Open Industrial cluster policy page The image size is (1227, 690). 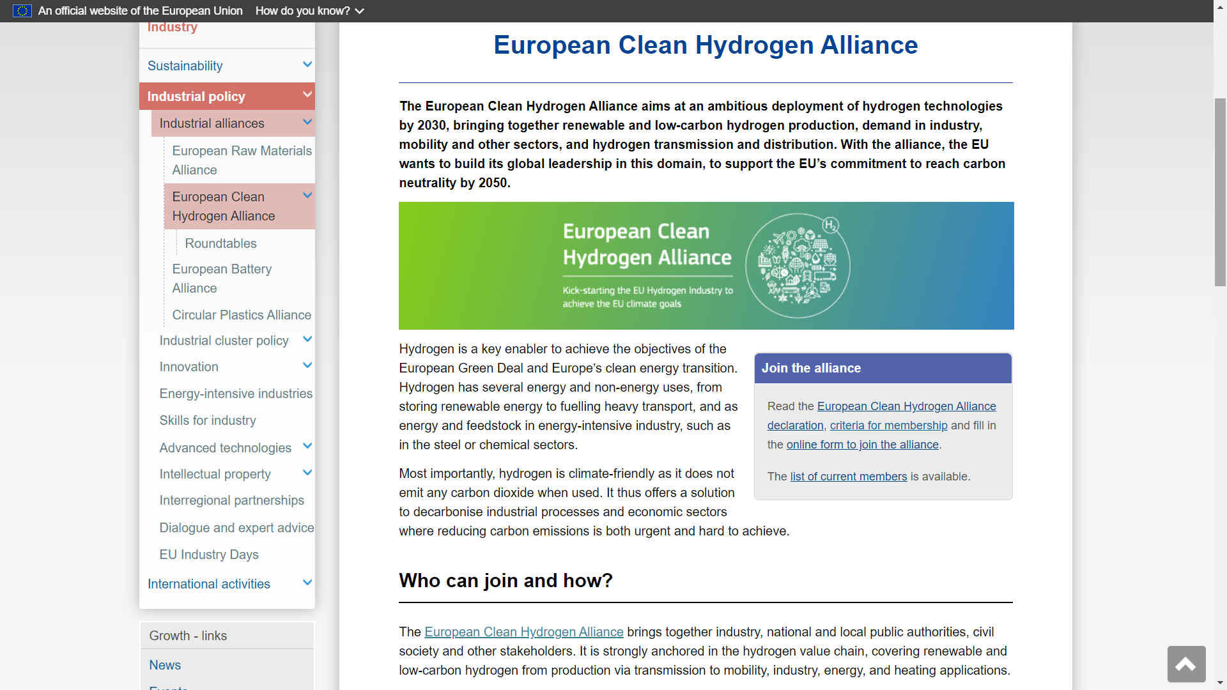(x=224, y=341)
